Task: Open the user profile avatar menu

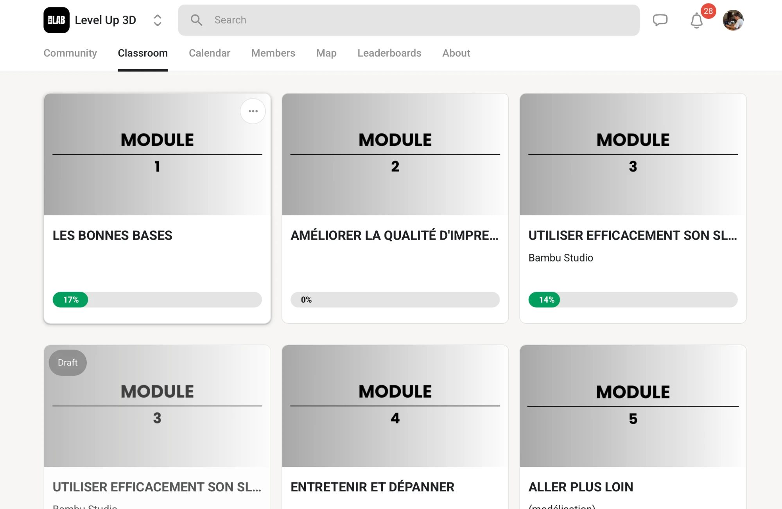Action: click(733, 20)
